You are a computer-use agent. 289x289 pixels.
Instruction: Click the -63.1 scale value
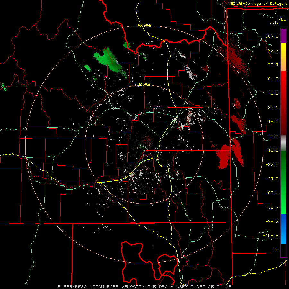pyautogui.click(x=272, y=193)
